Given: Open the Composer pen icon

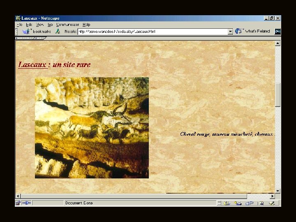Looking at the screenshot, I should 272,203.
